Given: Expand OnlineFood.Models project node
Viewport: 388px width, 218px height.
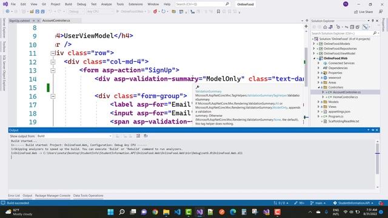Looking at the screenshot, I should (x=314, y=44).
